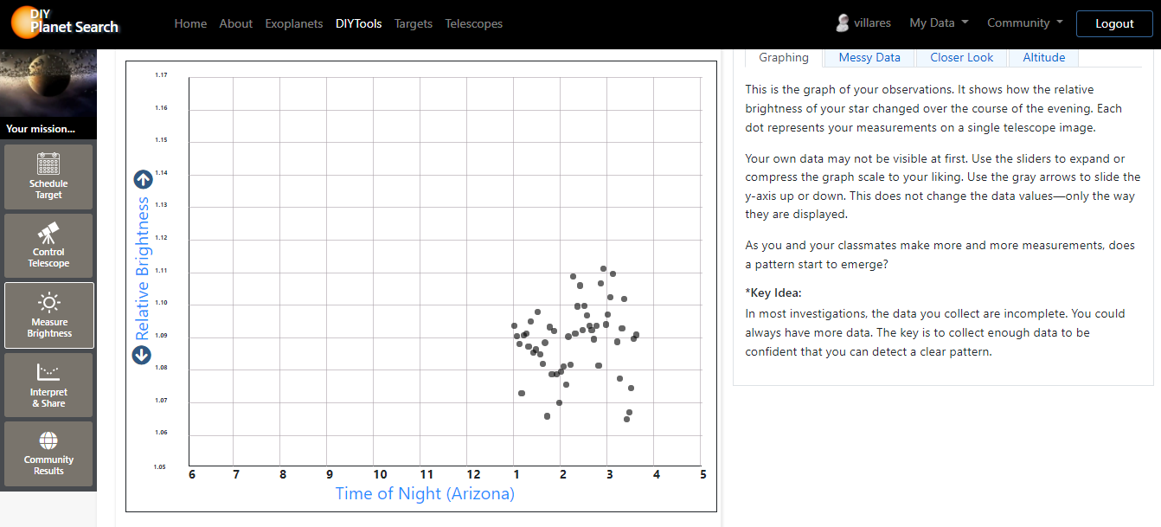Image resolution: width=1161 pixels, height=527 pixels.
Task: Open Interpret & Share graph icon
Action: (48, 373)
